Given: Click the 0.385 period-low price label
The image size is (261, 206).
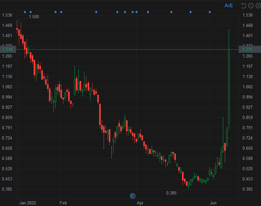Looking at the screenshot, I should [x=171, y=193].
